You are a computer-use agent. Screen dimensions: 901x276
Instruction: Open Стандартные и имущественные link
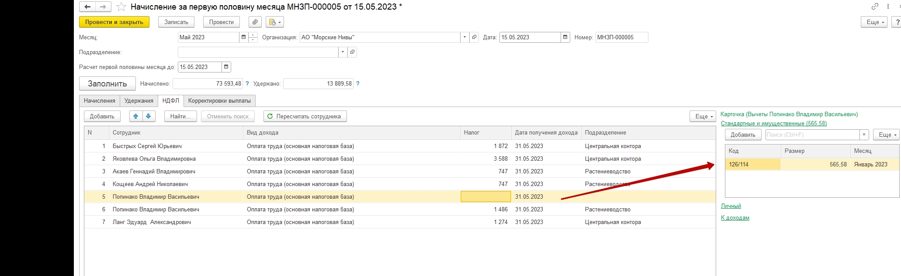773,124
